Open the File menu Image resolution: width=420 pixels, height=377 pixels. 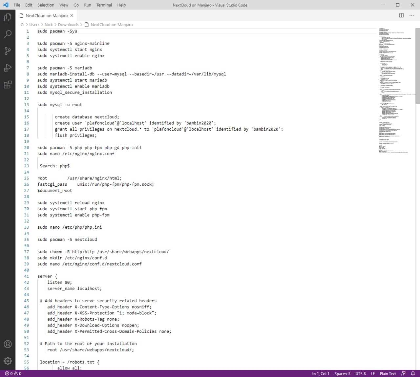point(17,5)
